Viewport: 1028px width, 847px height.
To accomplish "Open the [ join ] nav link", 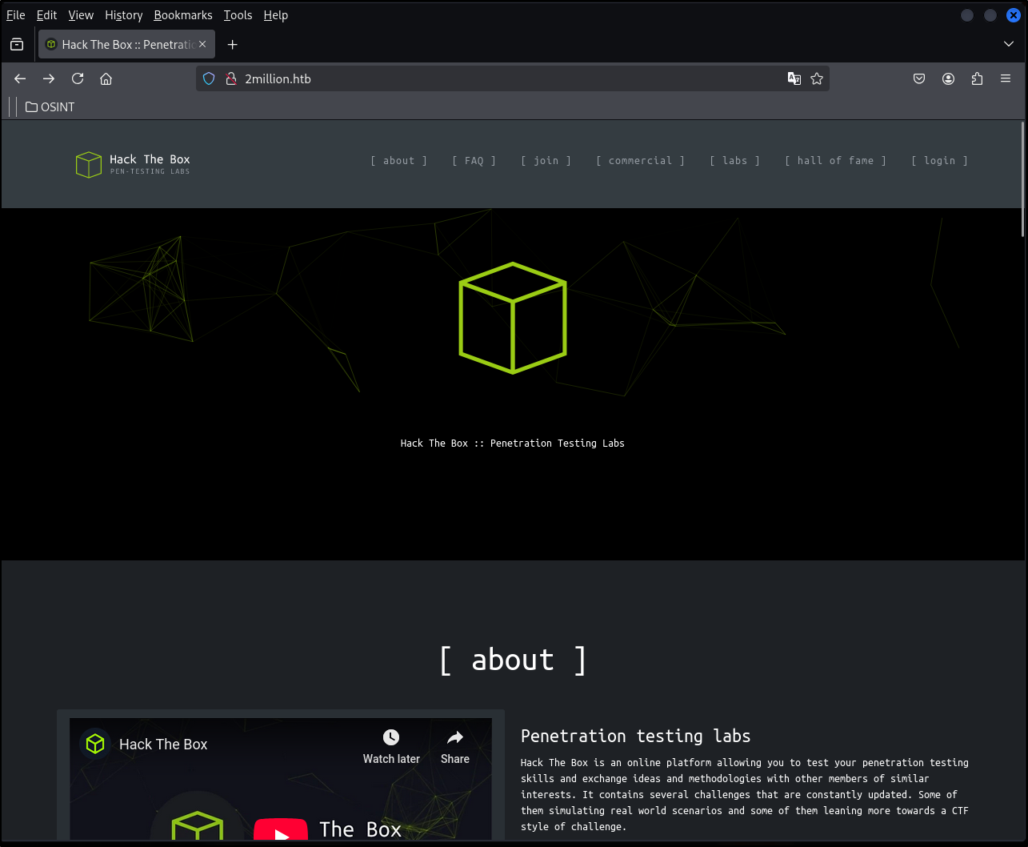I will (x=546, y=160).
